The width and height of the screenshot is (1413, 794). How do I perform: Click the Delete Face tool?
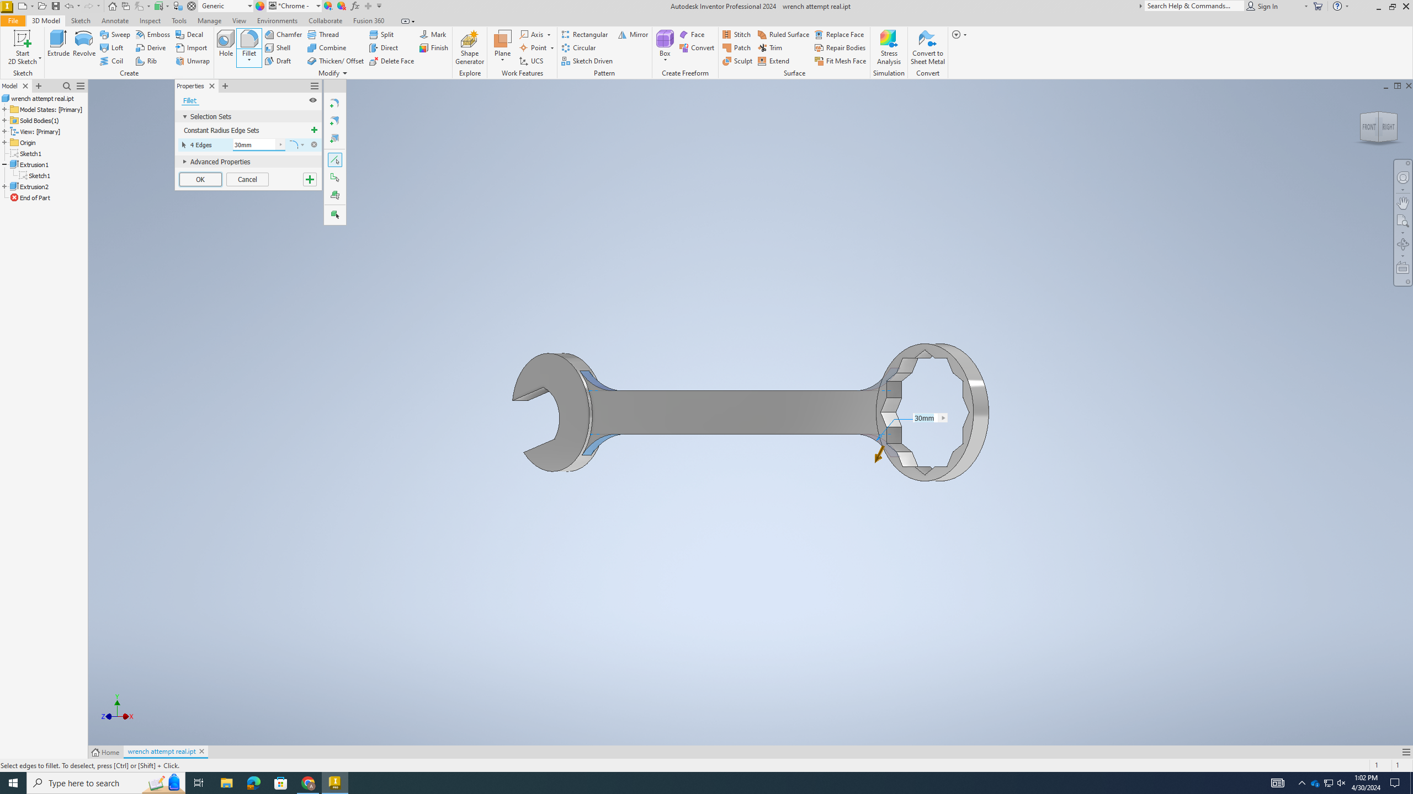click(392, 61)
